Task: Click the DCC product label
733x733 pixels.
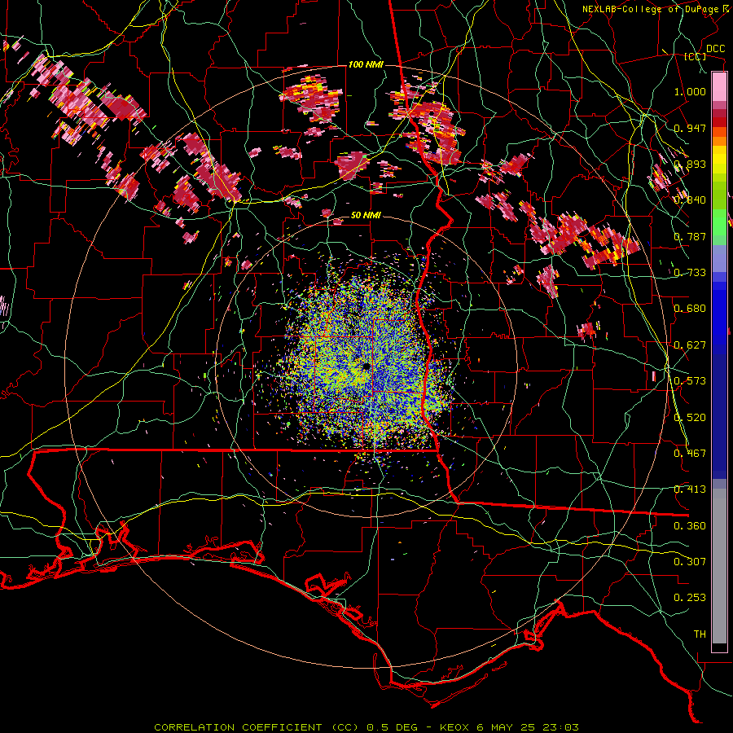Action: 716,49
